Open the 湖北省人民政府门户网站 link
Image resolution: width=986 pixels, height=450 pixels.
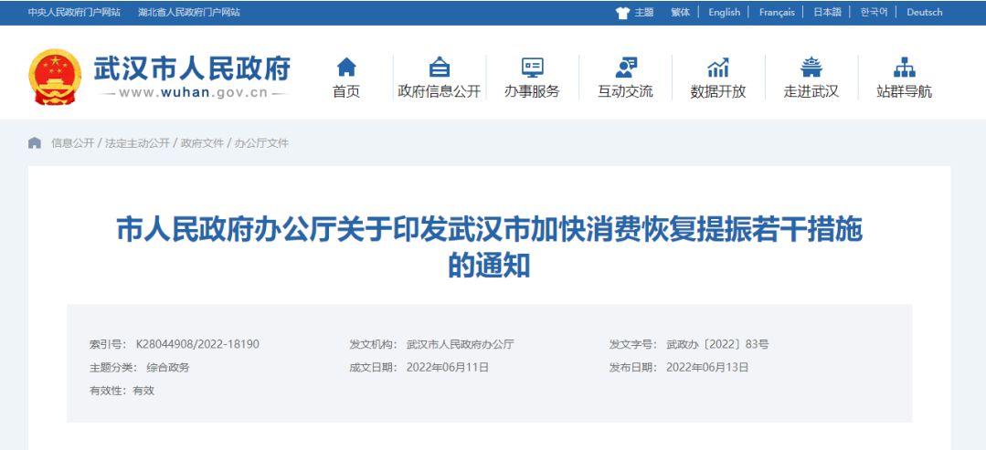pyautogui.click(x=189, y=13)
